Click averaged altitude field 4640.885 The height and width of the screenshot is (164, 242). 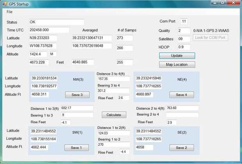83,62
